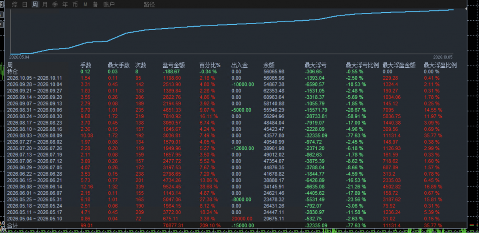Screen dimensions: 479x233
Task: Click the 最大手数 column header
Action: 119,65
